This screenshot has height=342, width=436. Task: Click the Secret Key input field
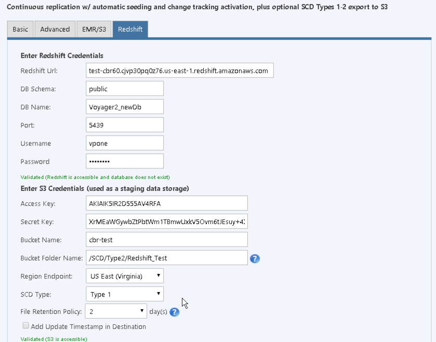(166, 221)
